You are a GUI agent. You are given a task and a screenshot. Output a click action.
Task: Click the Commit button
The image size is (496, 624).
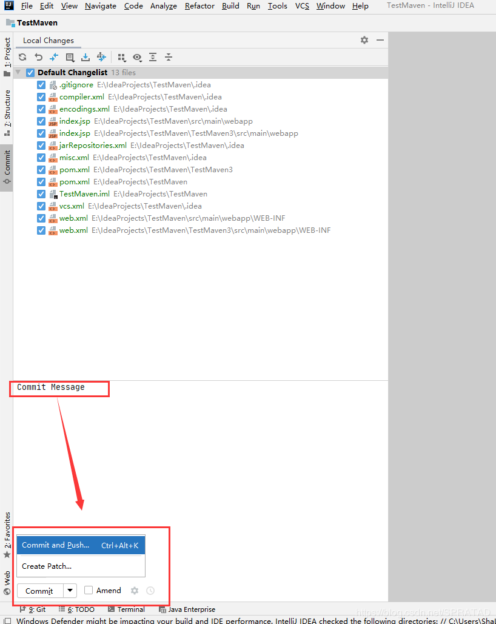pyautogui.click(x=39, y=591)
